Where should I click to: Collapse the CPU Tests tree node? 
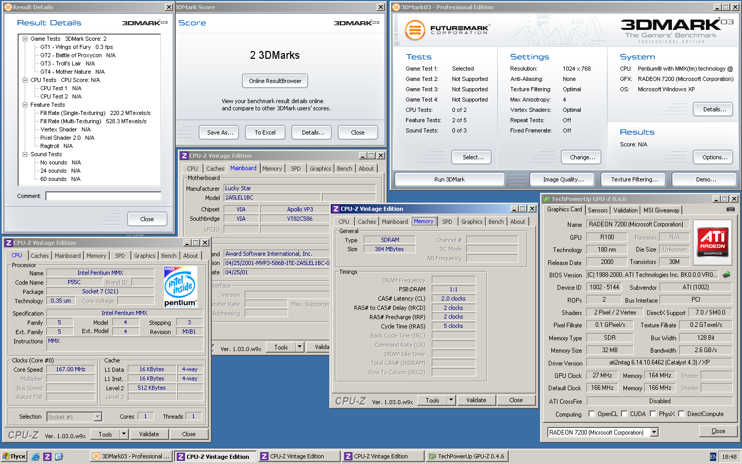[x=25, y=80]
